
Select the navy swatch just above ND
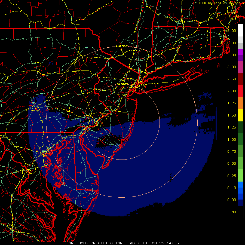(240, 203)
